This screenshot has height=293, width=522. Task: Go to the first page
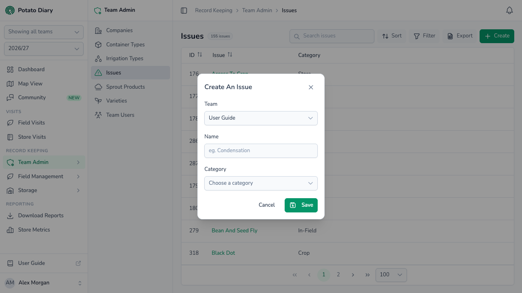pos(295,275)
